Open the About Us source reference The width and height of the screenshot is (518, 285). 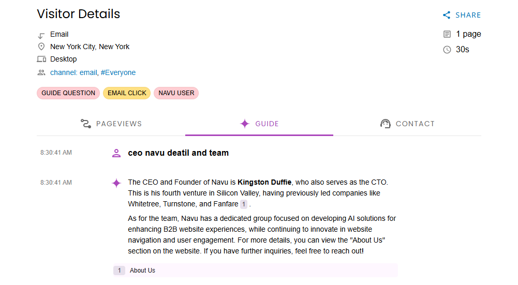[142, 271]
